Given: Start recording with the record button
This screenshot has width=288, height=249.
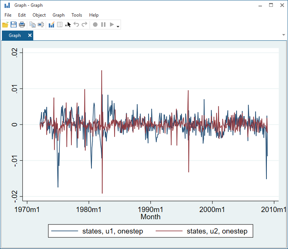Looking at the screenshot, I should click(x=95, y=25).
